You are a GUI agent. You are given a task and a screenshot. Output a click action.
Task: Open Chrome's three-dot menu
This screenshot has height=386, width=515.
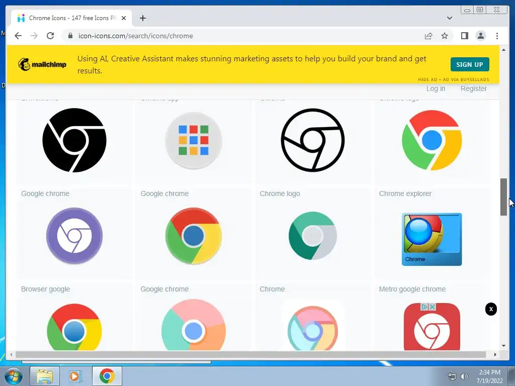497,36
